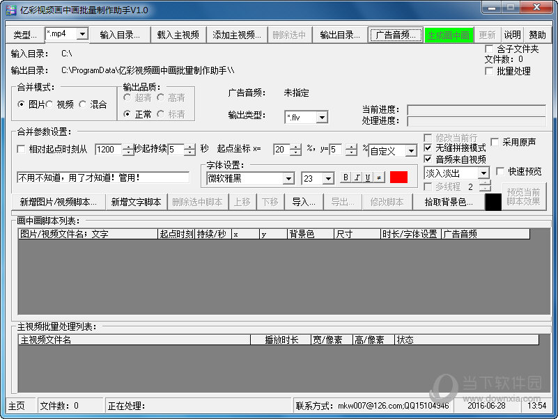Enable the 批量处理 checkbox
Image resolution: width=558 pixels, height=419 pixels.
tap(489, 71)
